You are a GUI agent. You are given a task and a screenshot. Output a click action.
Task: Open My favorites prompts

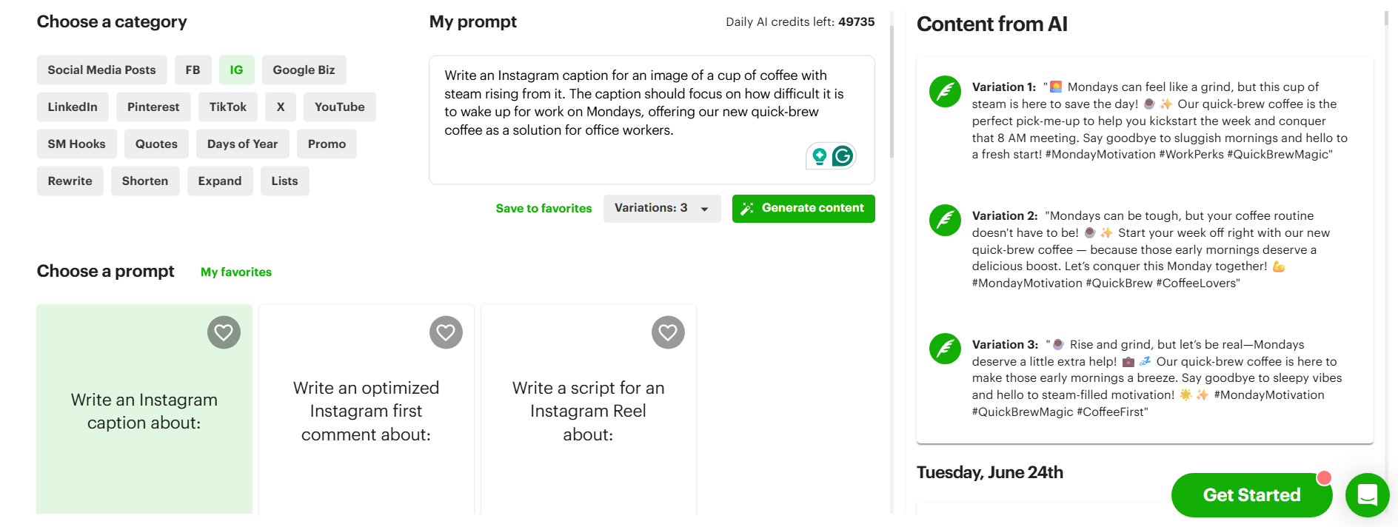click(236, 272)
